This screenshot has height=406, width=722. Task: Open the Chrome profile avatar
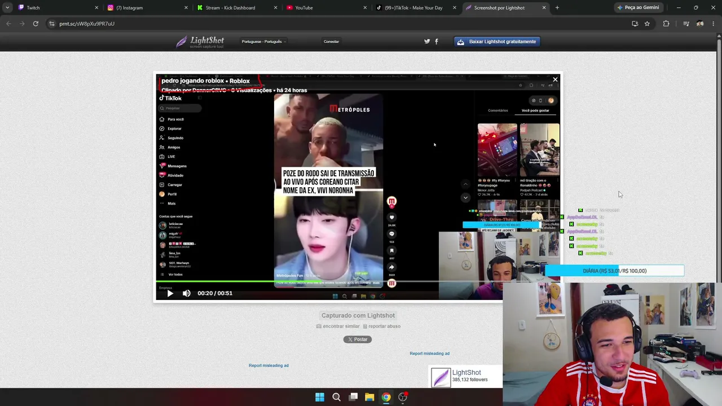click(700, 24)
